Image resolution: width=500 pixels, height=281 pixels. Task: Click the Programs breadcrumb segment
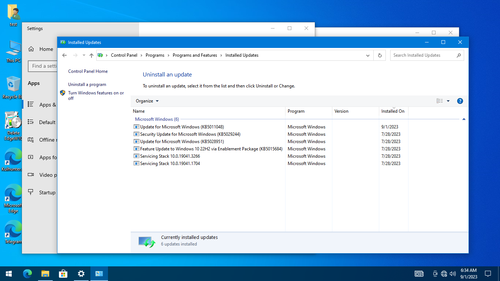click(155, 55)
